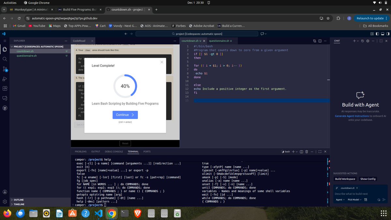The height and width of the screenshot is (220, 391).
Task: Open new chat dropdown chevron
Action: (x=358, y=41)
